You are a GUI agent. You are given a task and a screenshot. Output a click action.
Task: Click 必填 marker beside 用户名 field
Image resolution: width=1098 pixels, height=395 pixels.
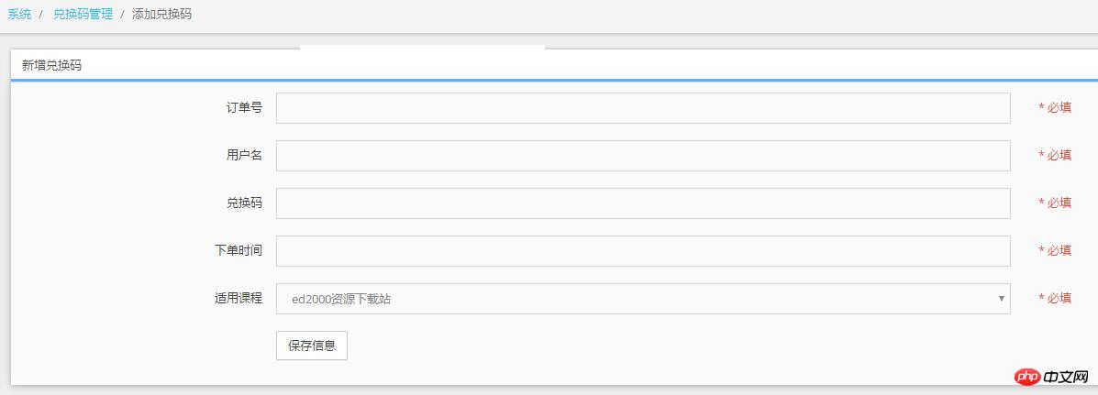point(1055,156)
